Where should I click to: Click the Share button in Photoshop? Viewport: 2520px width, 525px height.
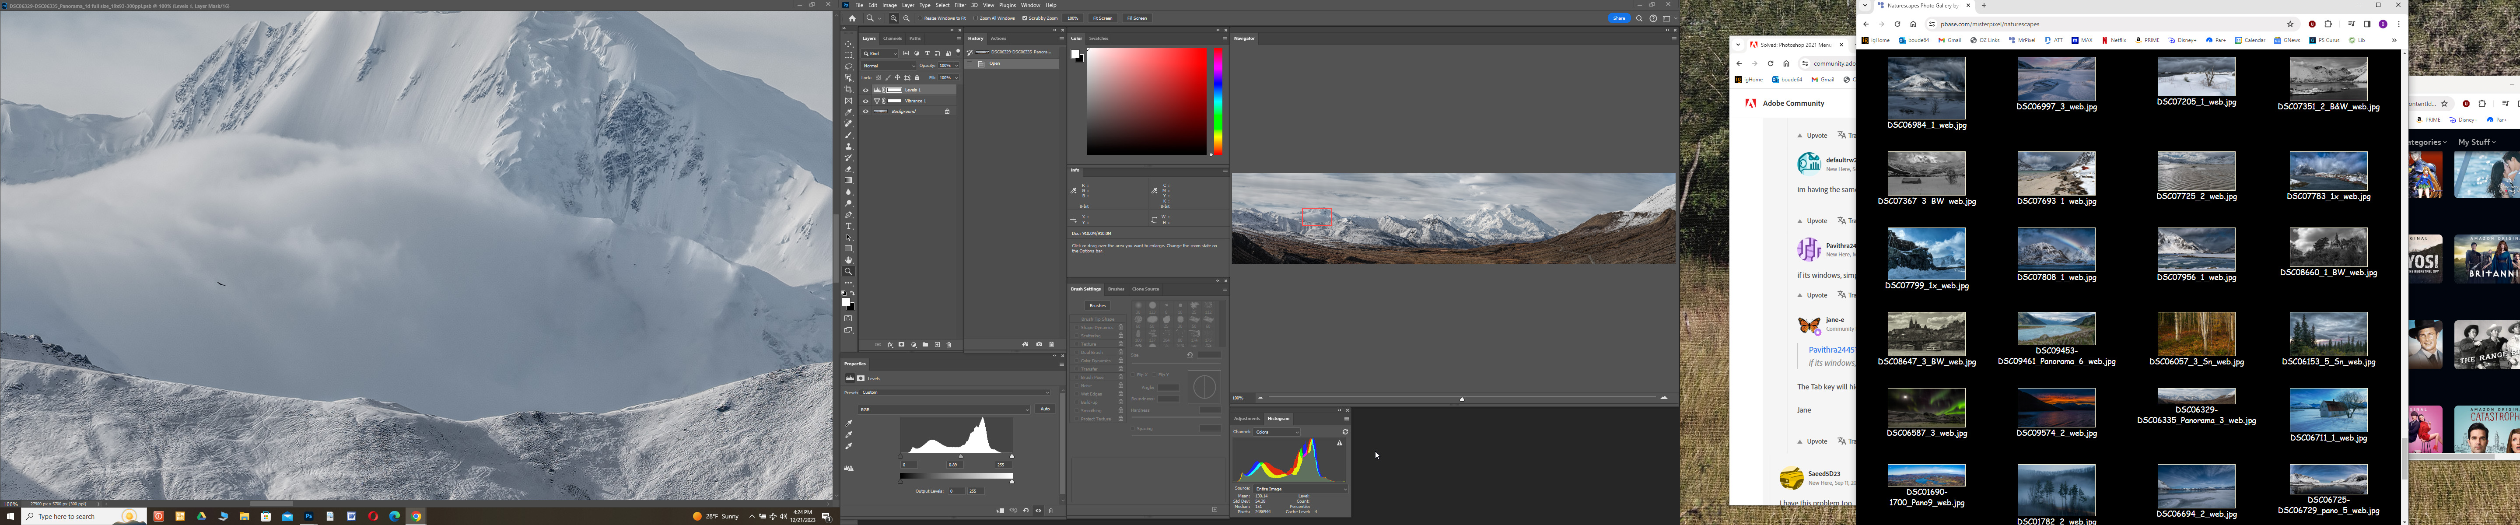click(1619, 18)
